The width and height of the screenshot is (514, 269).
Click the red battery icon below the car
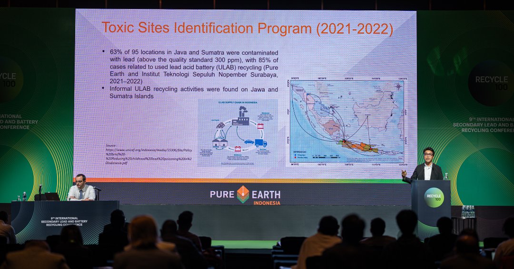(237, 149)
